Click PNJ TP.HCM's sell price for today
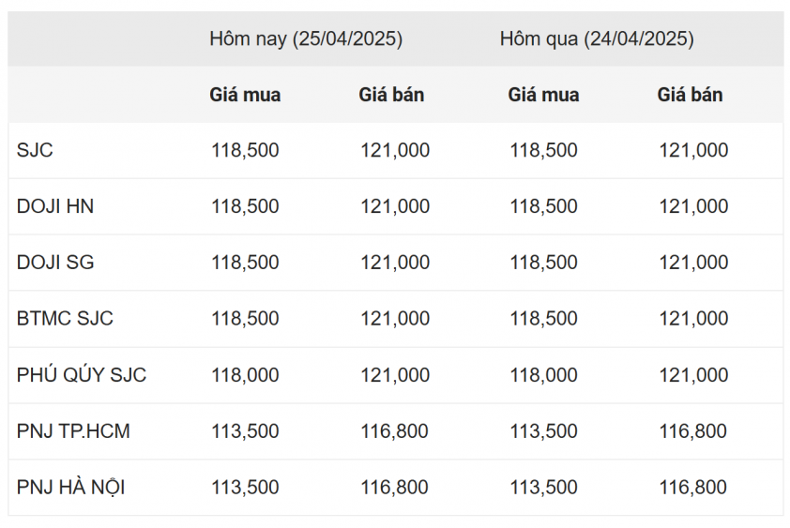 pos(394,431)
